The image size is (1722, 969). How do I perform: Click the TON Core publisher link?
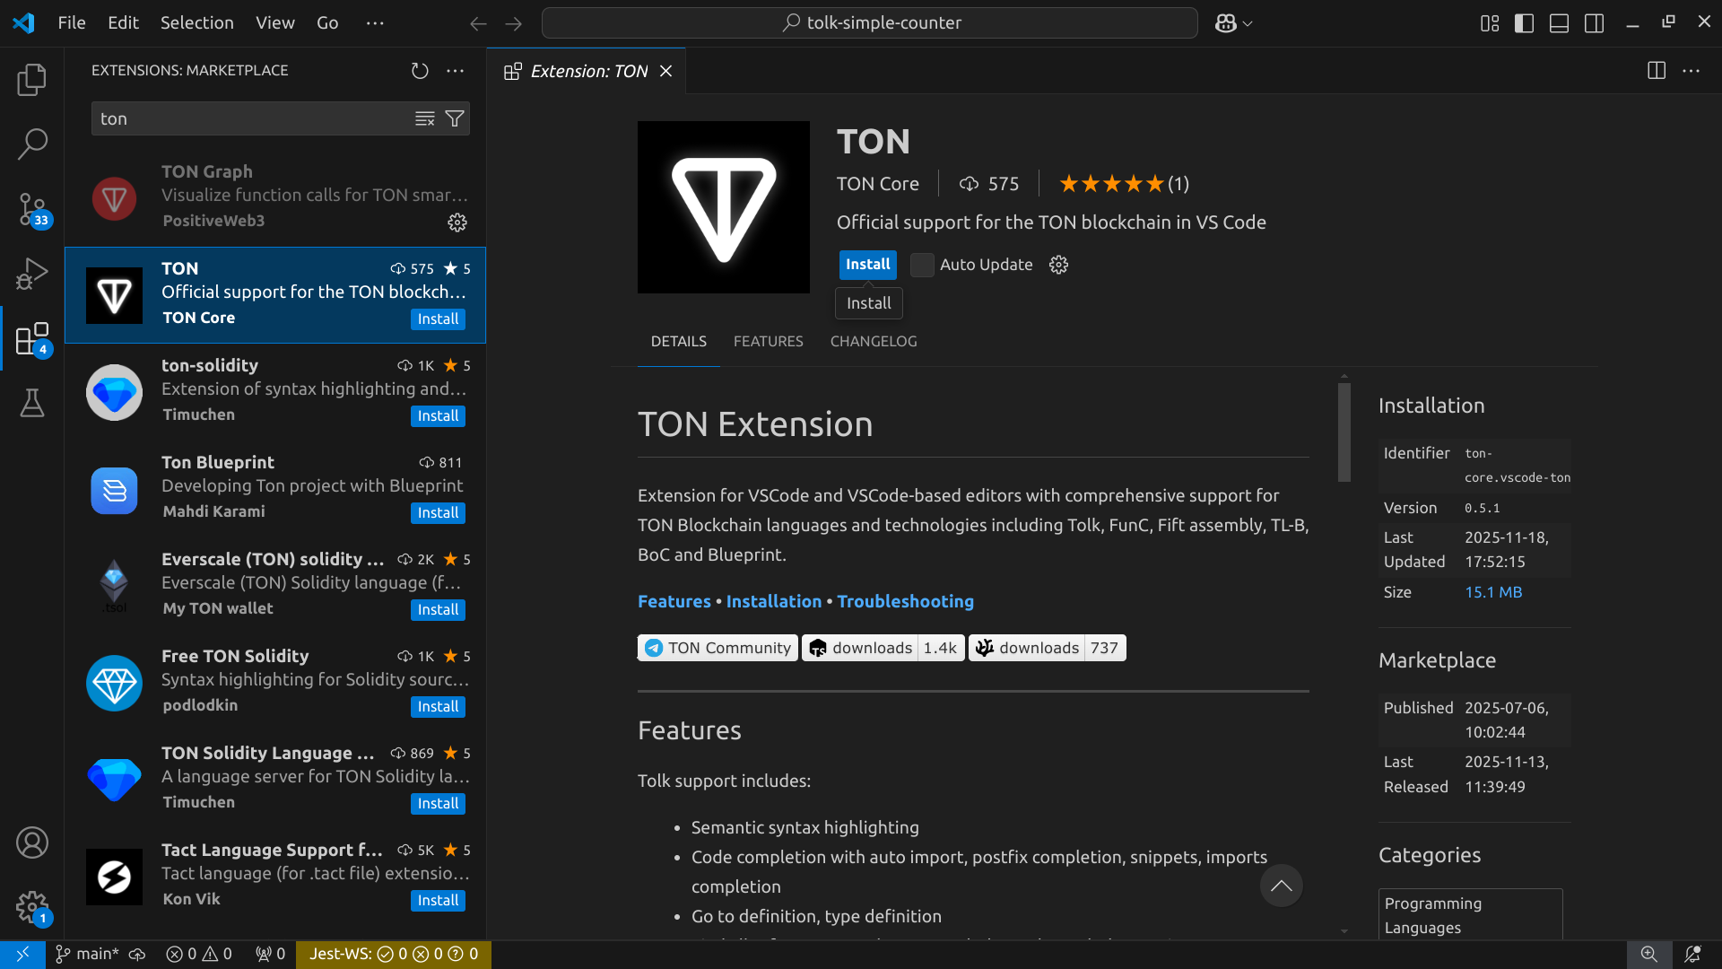click(877, 184)
